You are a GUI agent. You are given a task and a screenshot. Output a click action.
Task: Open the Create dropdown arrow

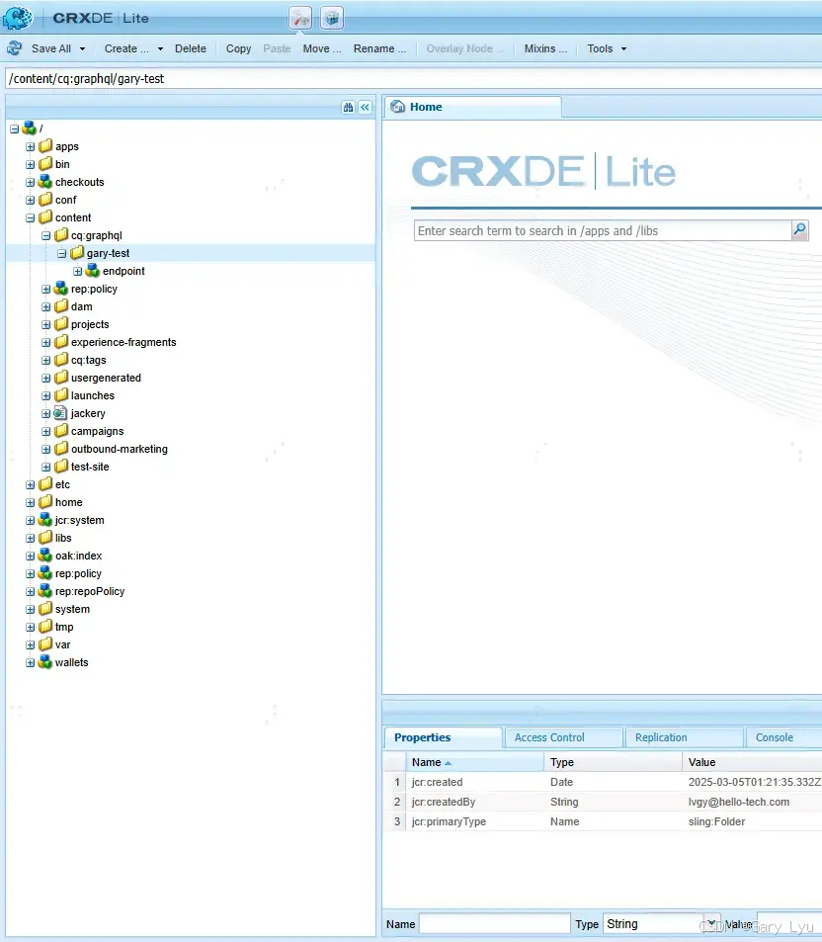click(x=160, y=49)
